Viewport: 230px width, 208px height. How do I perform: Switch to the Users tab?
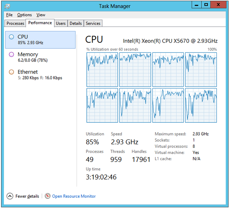pos(61,23)
